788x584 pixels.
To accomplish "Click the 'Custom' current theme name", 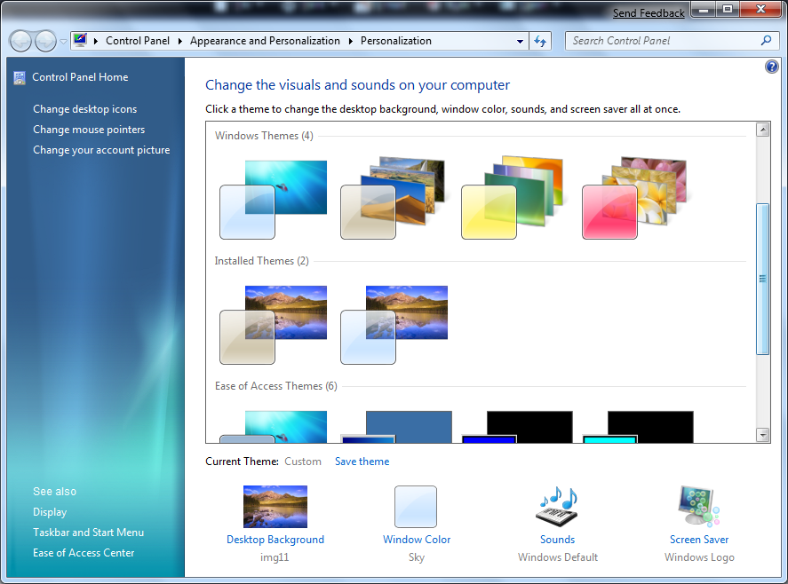I will (303, 462).
